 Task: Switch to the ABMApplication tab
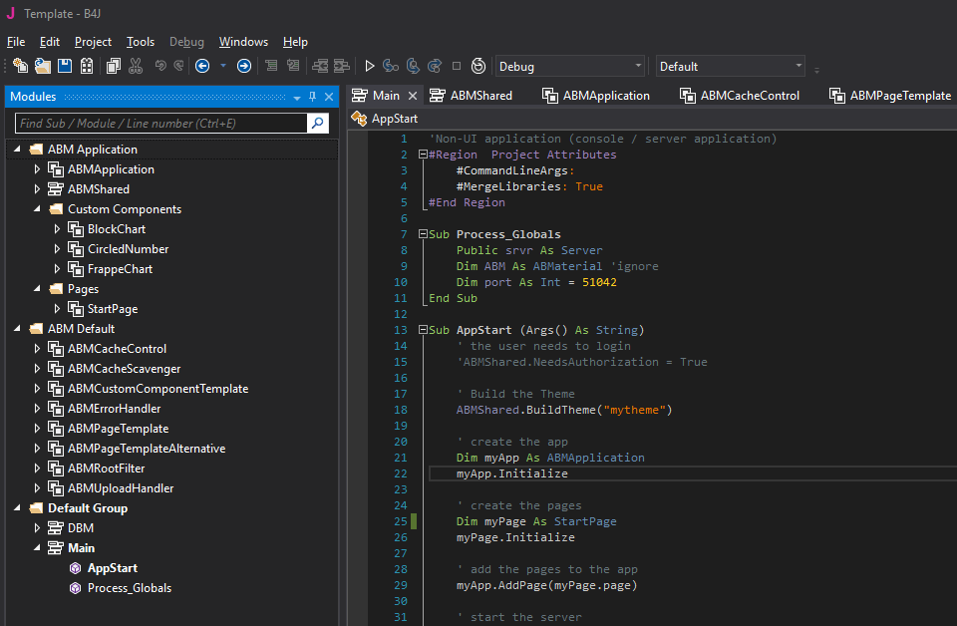coord(596,95)
